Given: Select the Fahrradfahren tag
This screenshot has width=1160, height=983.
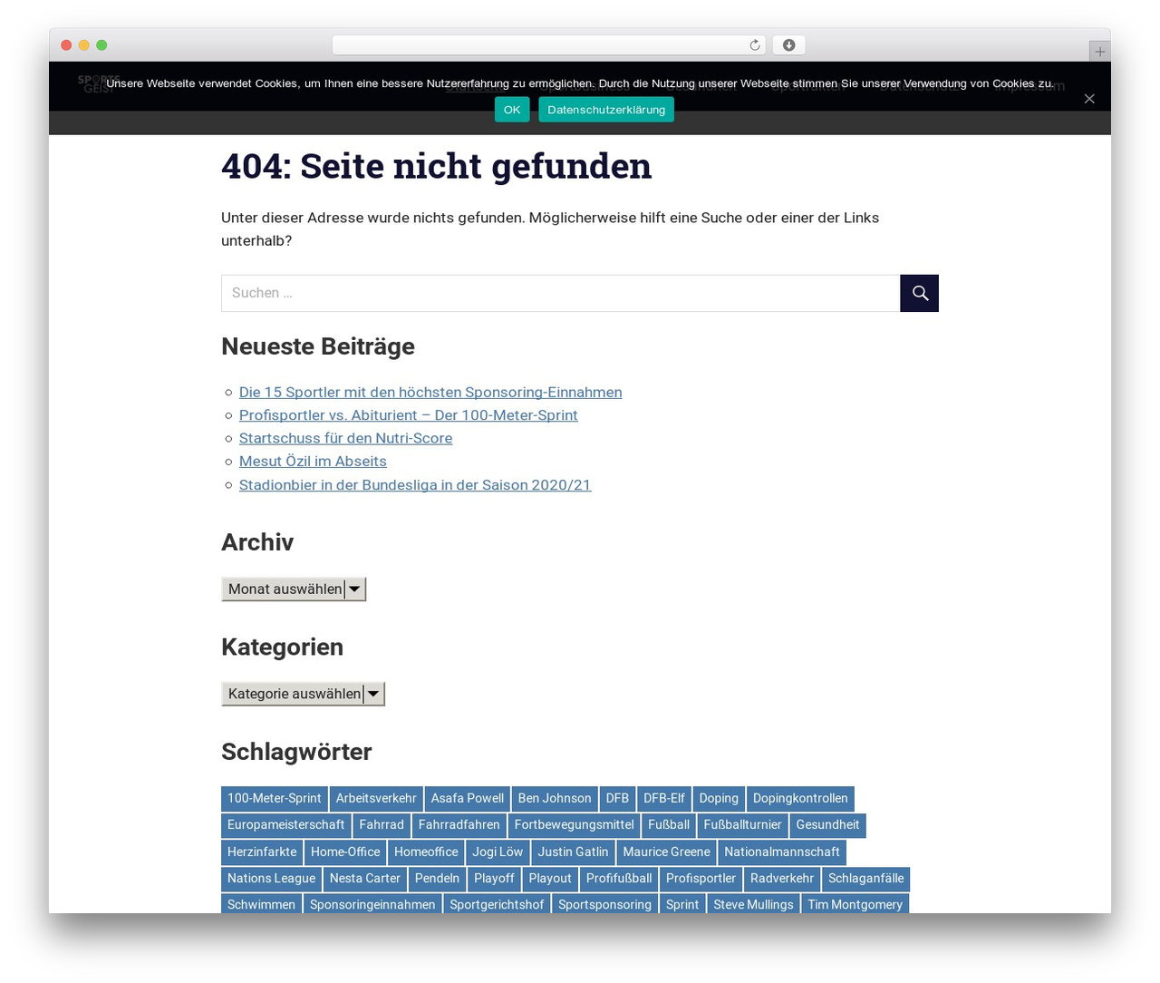Looking at the screenshot, I should [459, 825].
